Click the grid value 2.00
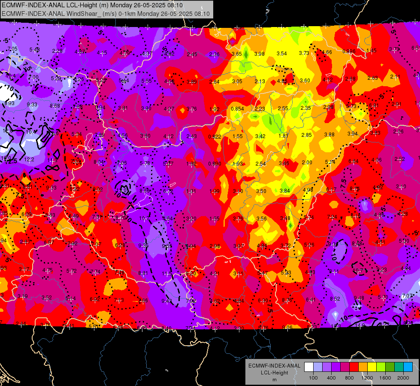Image resolution: width=420 pixels, height=386 pixels. pos(307,162)
